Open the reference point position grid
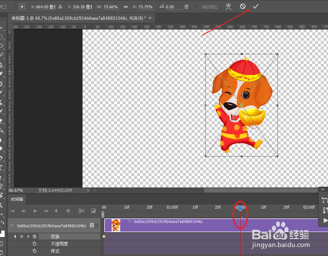This screenshot has width=328, height=256. [x=22, y=6]
